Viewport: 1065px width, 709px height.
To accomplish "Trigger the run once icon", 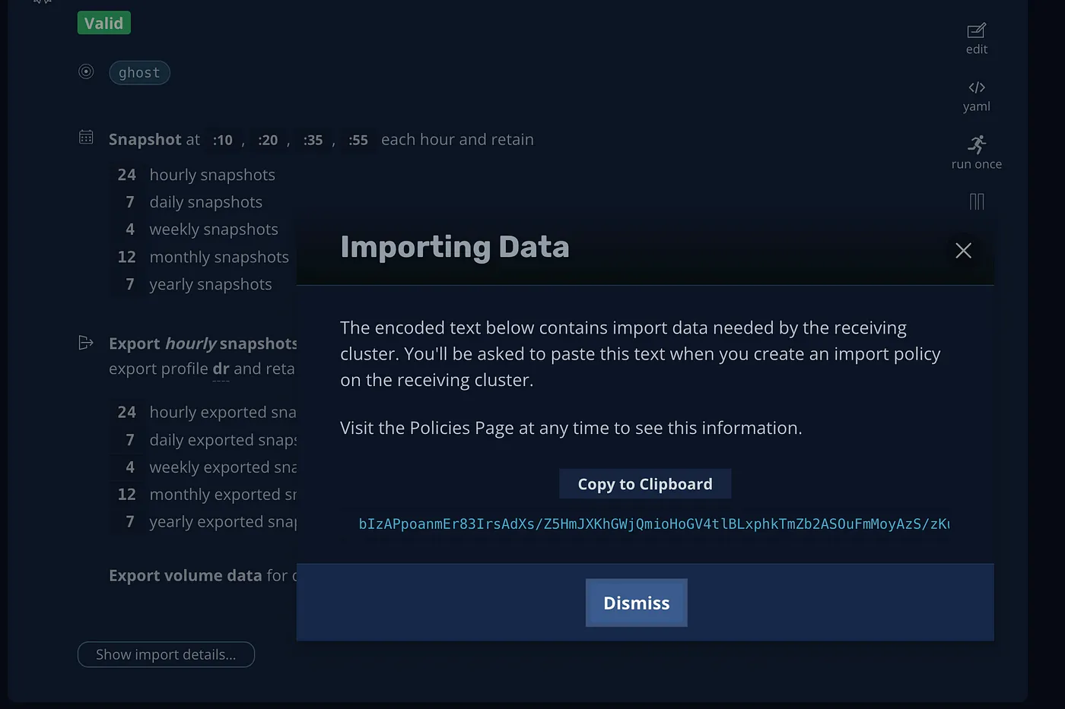I will [976, 144].
